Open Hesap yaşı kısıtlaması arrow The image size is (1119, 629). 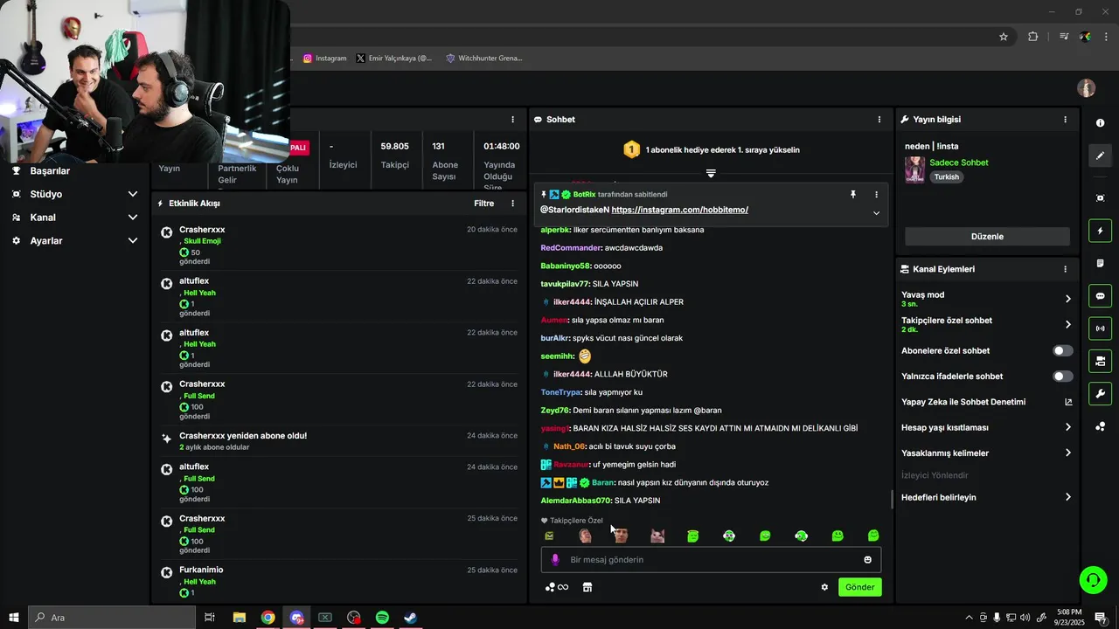pos(1067,427)
